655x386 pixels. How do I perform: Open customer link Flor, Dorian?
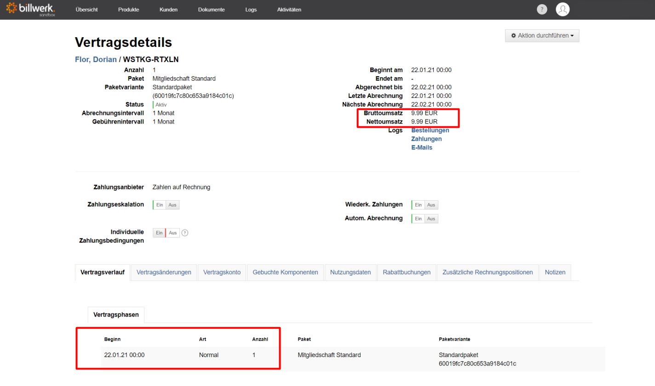96,59
